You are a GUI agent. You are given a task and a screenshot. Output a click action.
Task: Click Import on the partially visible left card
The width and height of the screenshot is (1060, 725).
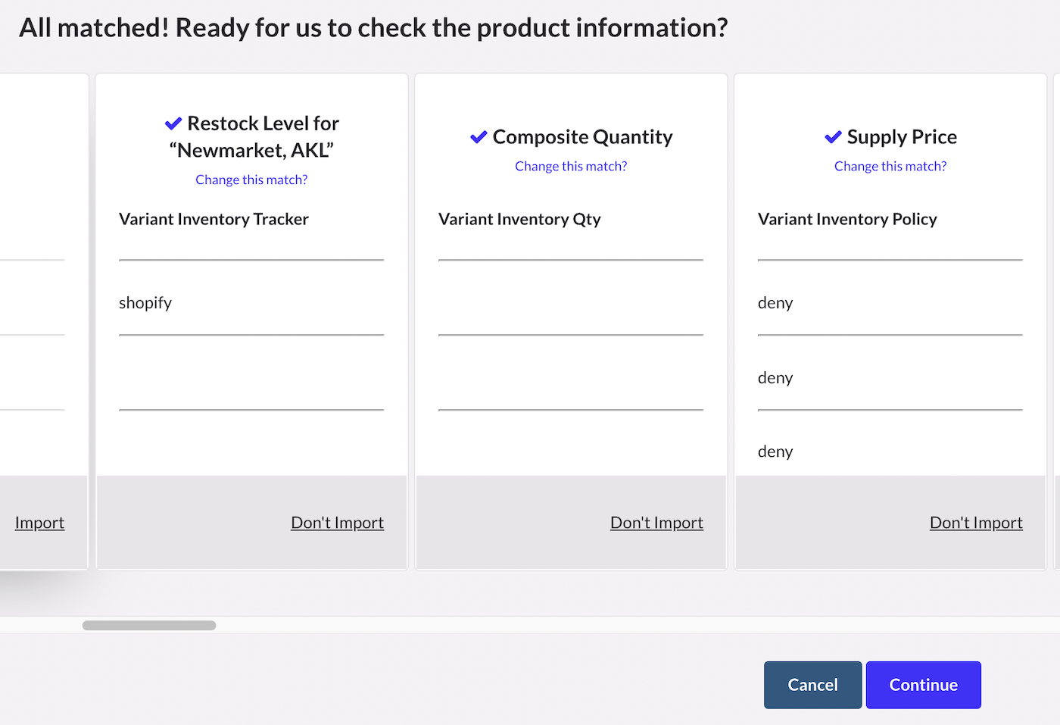[39, 523]
